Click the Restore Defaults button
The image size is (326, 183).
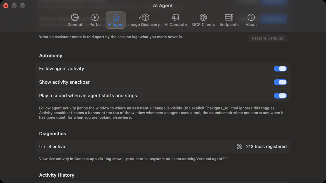click(267, 38)
